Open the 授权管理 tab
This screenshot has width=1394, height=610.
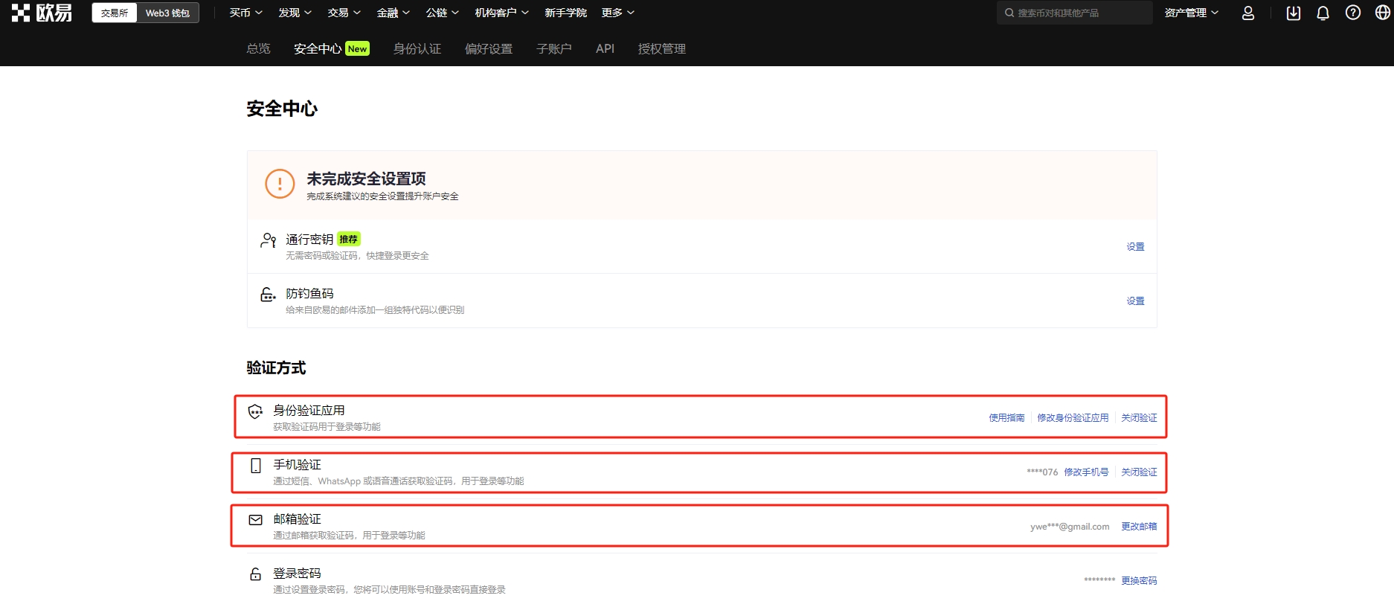point(662,48)
